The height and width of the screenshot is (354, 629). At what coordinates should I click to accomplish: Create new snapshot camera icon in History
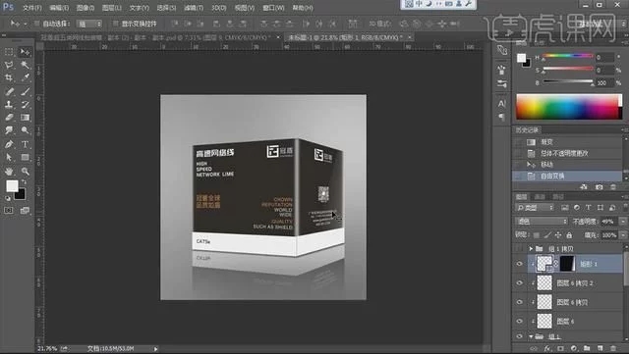(599, 187)
